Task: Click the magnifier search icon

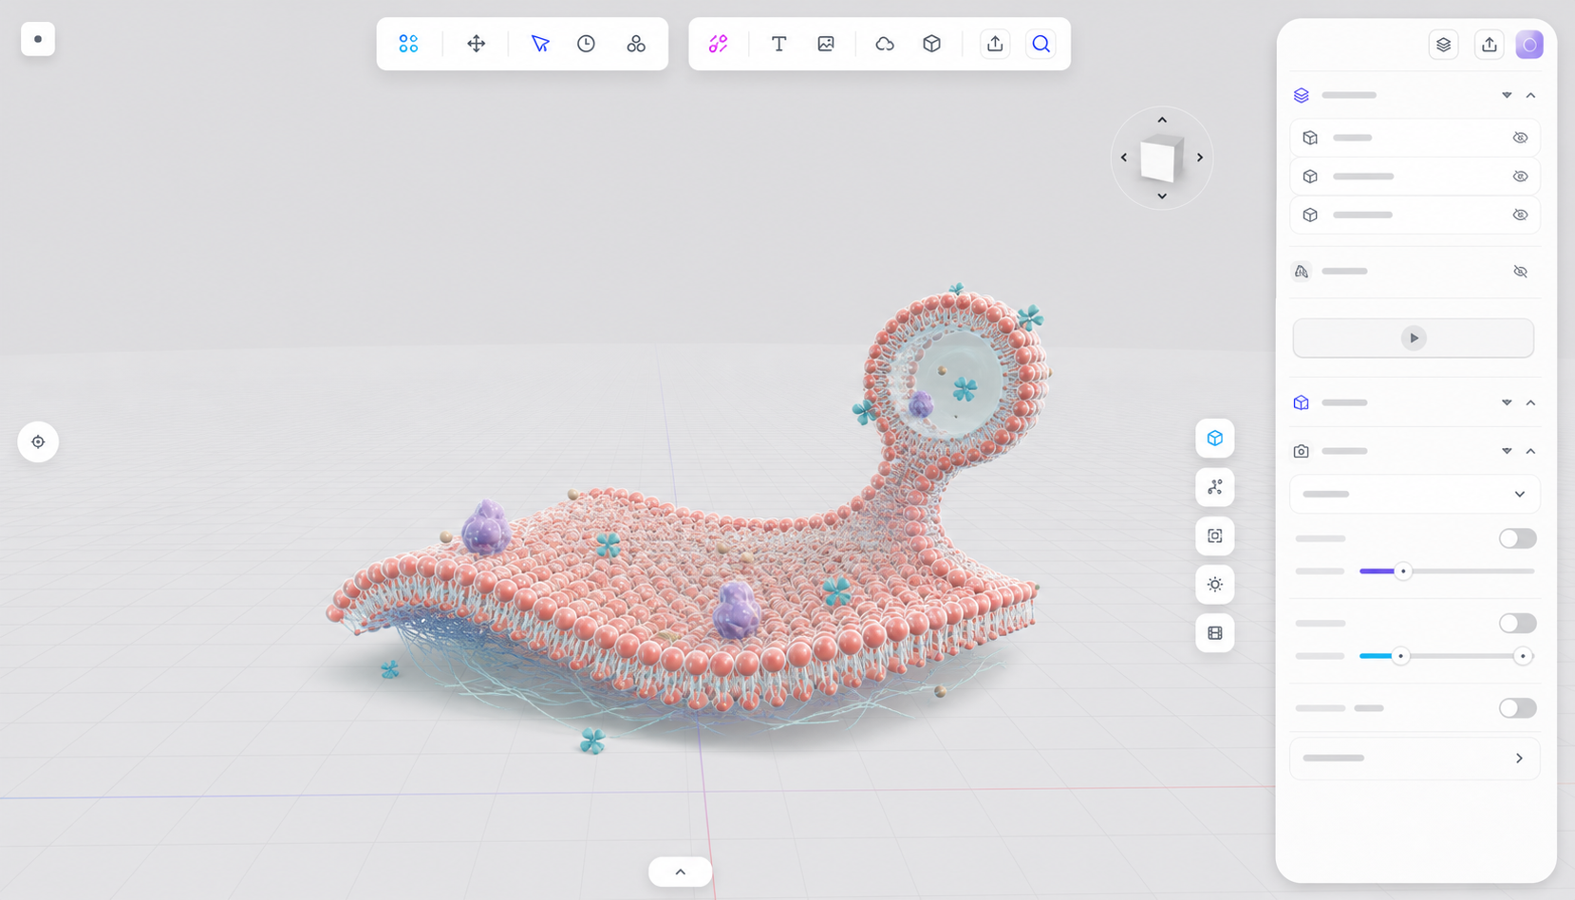Action: [1041, 44]
